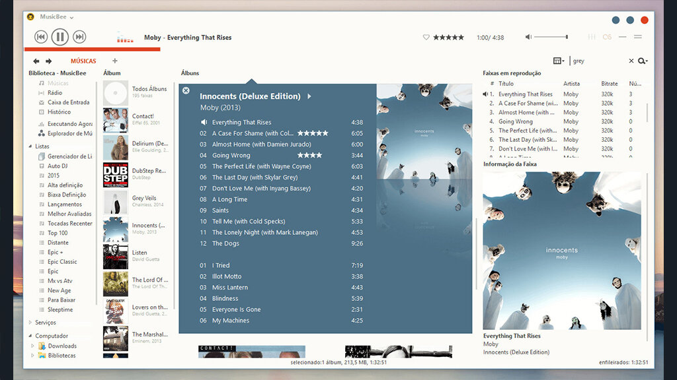Click the search field containing grey

pyautogui.click(x=599, y=61)
